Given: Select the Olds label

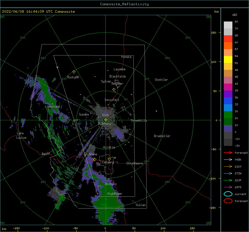Looking at the screenshot, I should point(105,115).
